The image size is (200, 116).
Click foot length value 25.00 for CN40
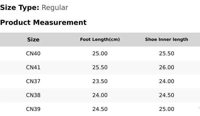click(x=100, y=53)
